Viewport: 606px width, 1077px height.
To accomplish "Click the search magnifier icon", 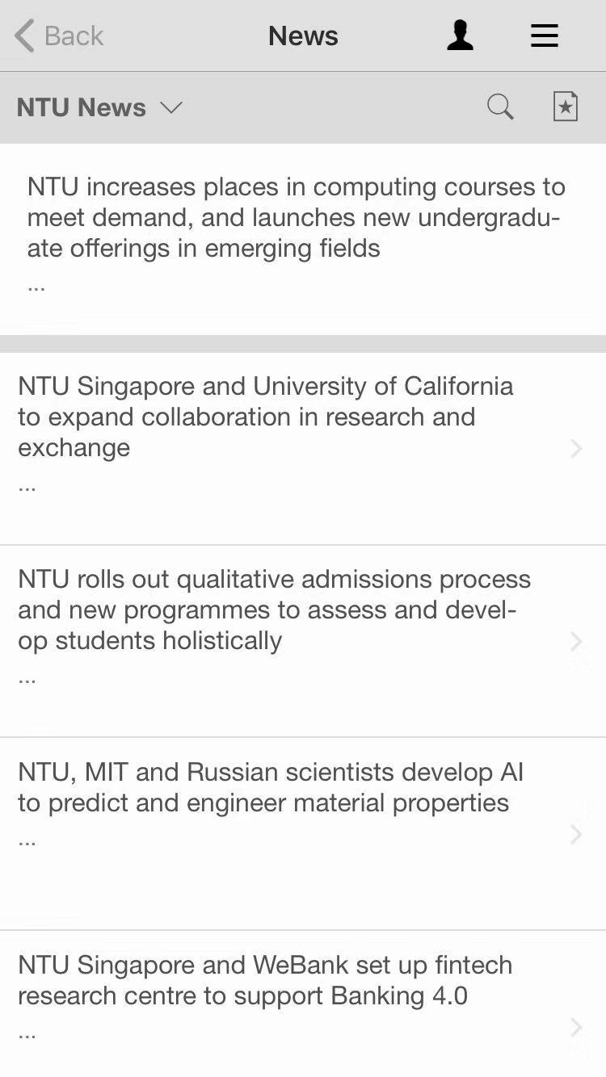I will [500, 107].
